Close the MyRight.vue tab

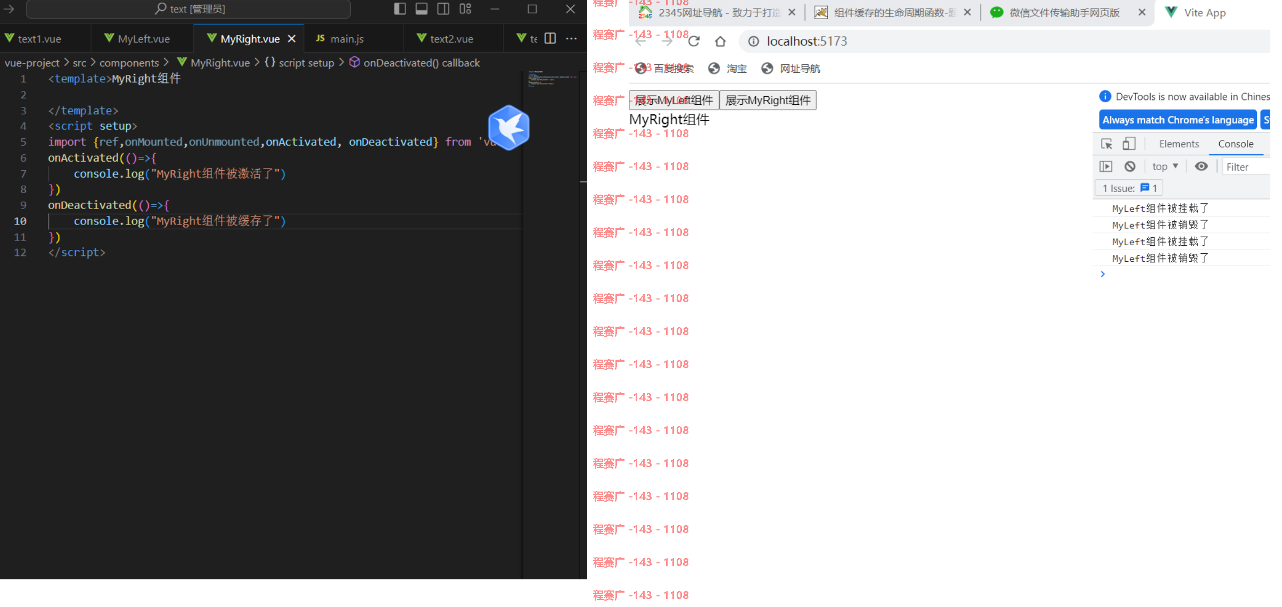pos(292,39)
